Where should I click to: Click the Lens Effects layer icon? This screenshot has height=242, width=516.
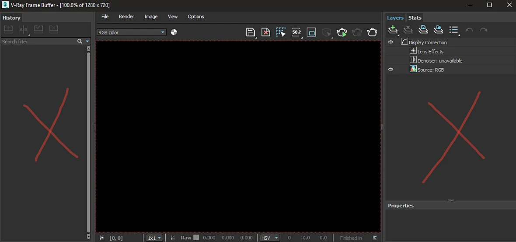pos(413,51)
